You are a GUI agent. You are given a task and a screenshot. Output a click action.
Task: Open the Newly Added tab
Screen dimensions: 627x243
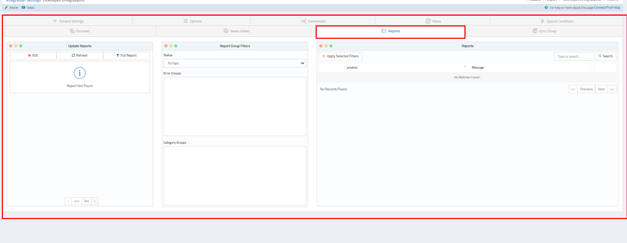237,31
